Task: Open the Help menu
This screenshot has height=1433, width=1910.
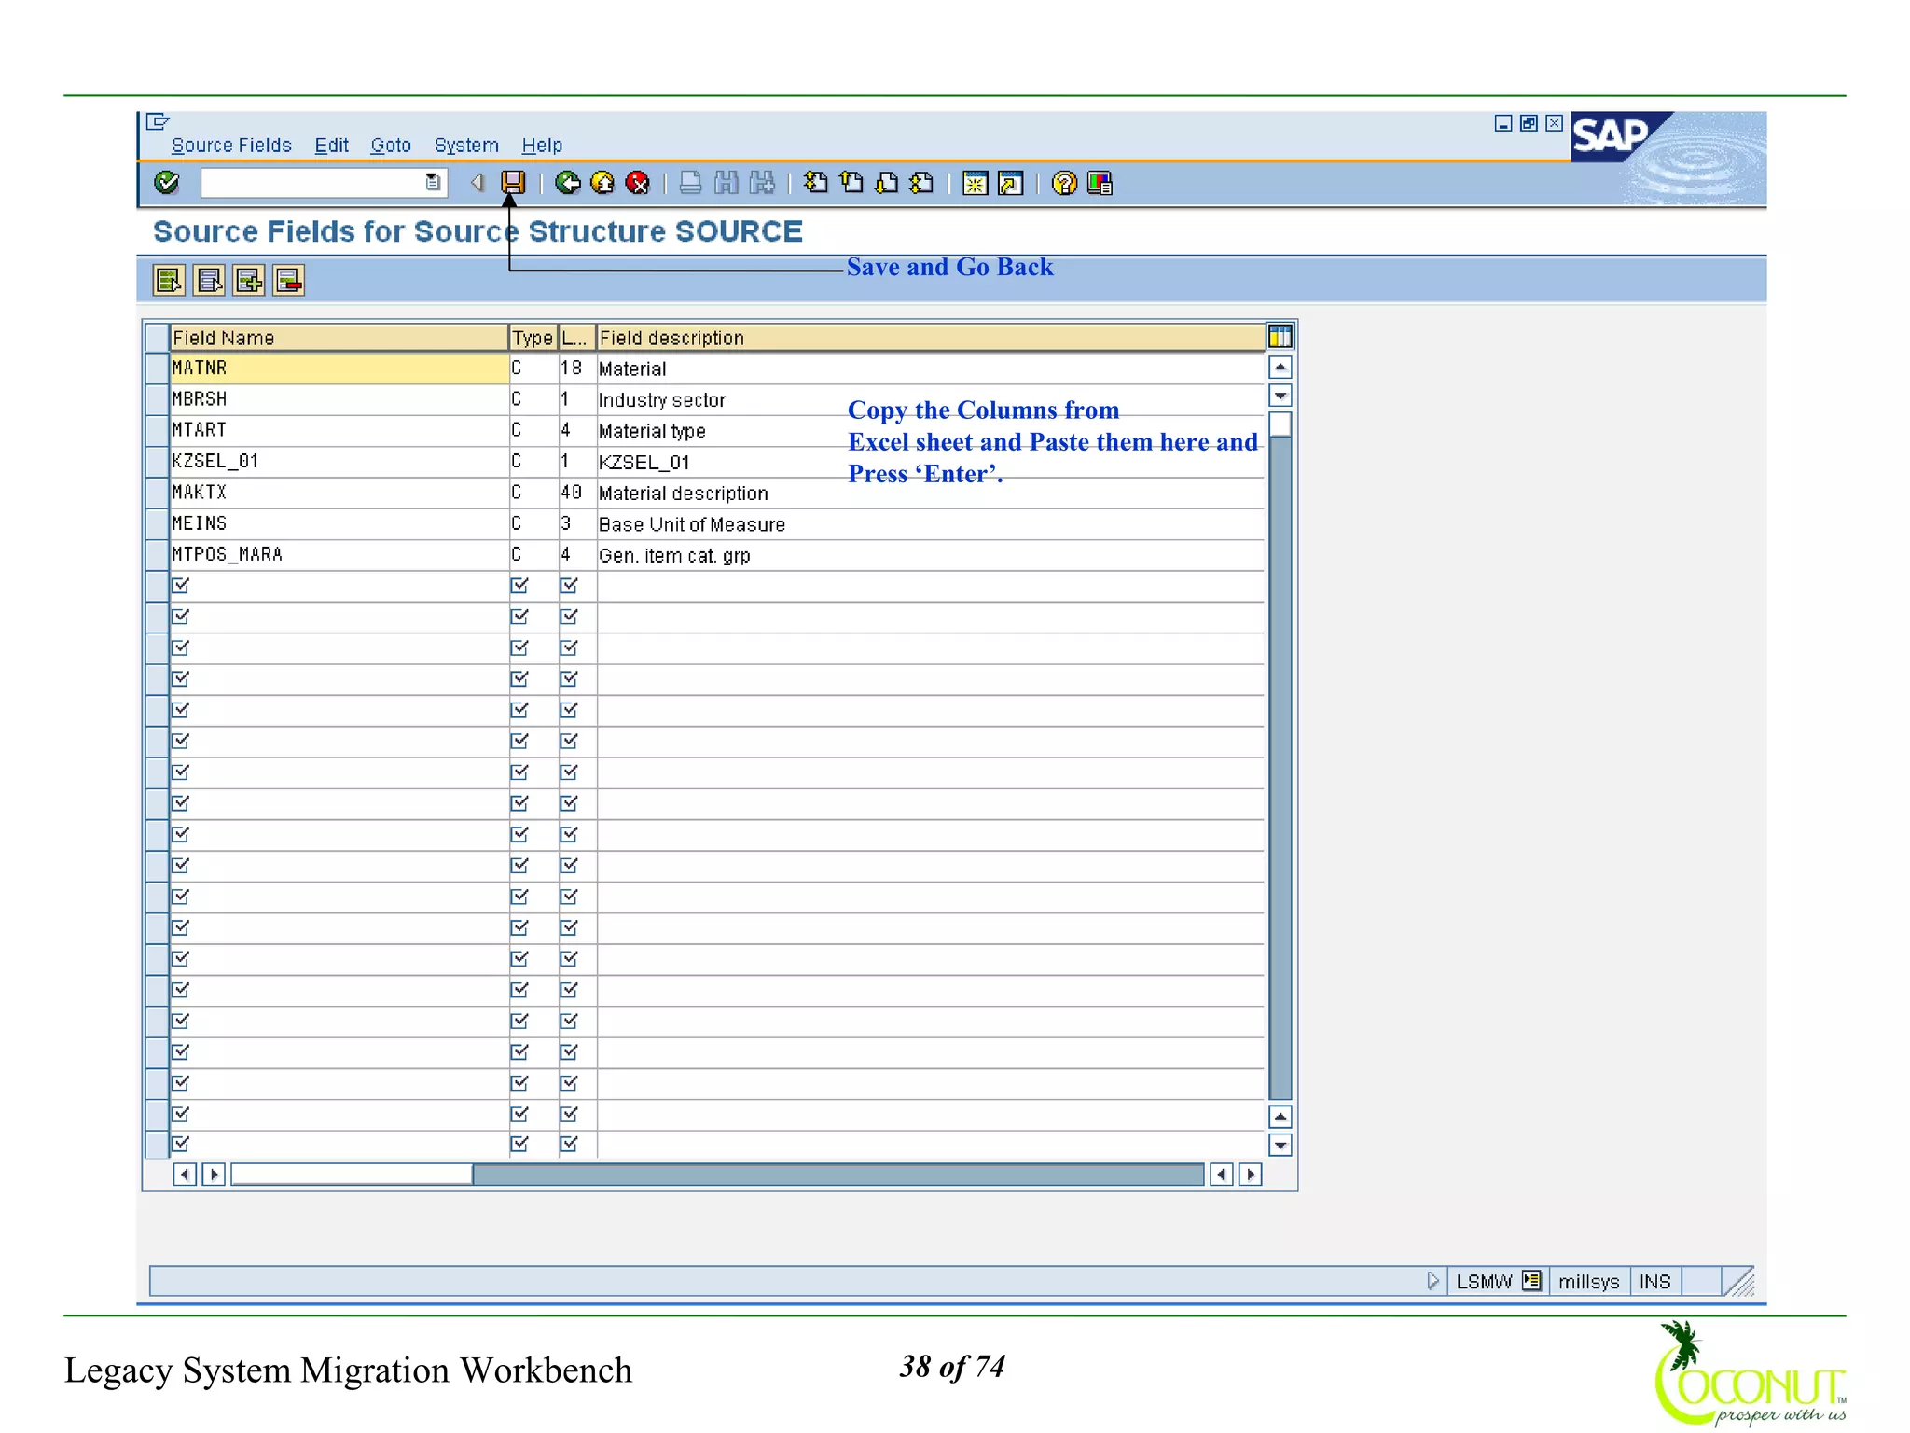Action: tap(542, 146)
